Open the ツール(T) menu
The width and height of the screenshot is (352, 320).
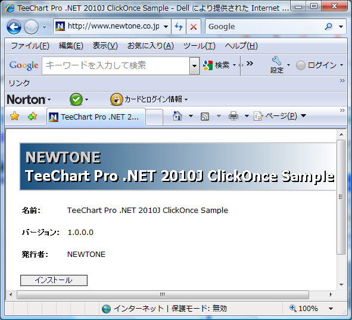coord(200,46)
